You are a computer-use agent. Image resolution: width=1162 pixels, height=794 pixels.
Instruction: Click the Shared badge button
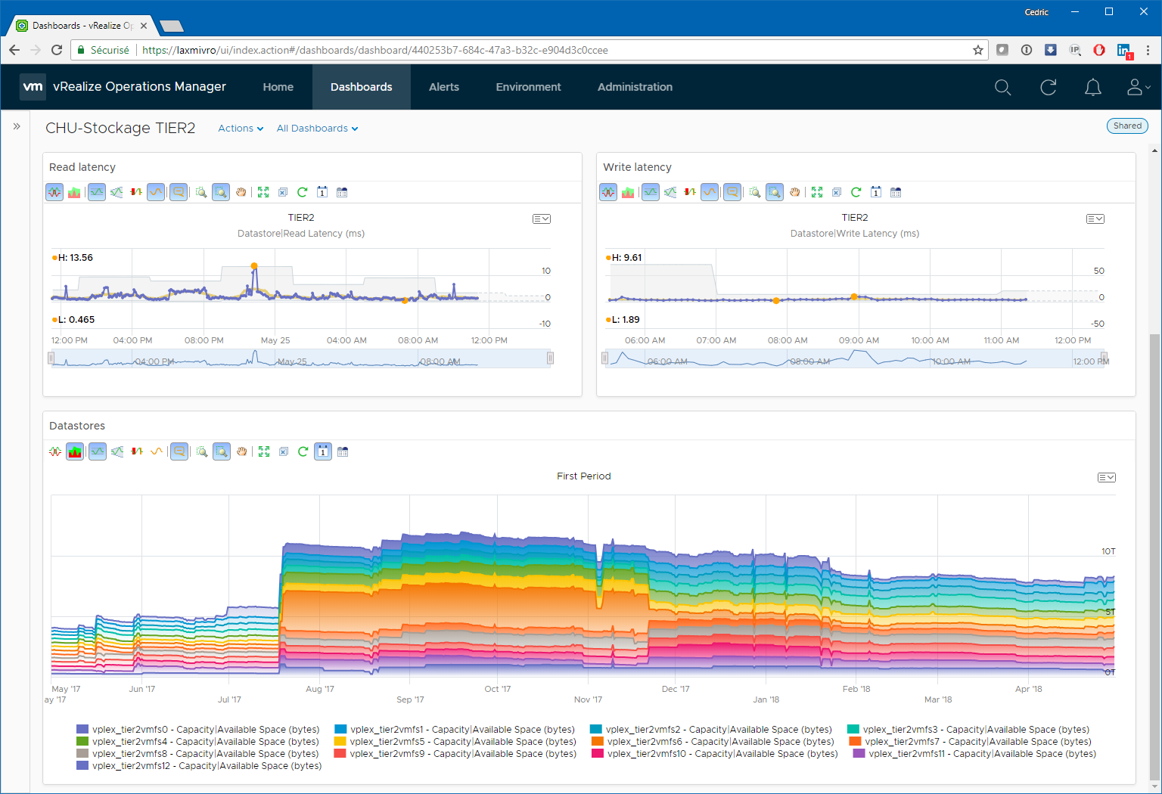click(x=1126, y=126)
